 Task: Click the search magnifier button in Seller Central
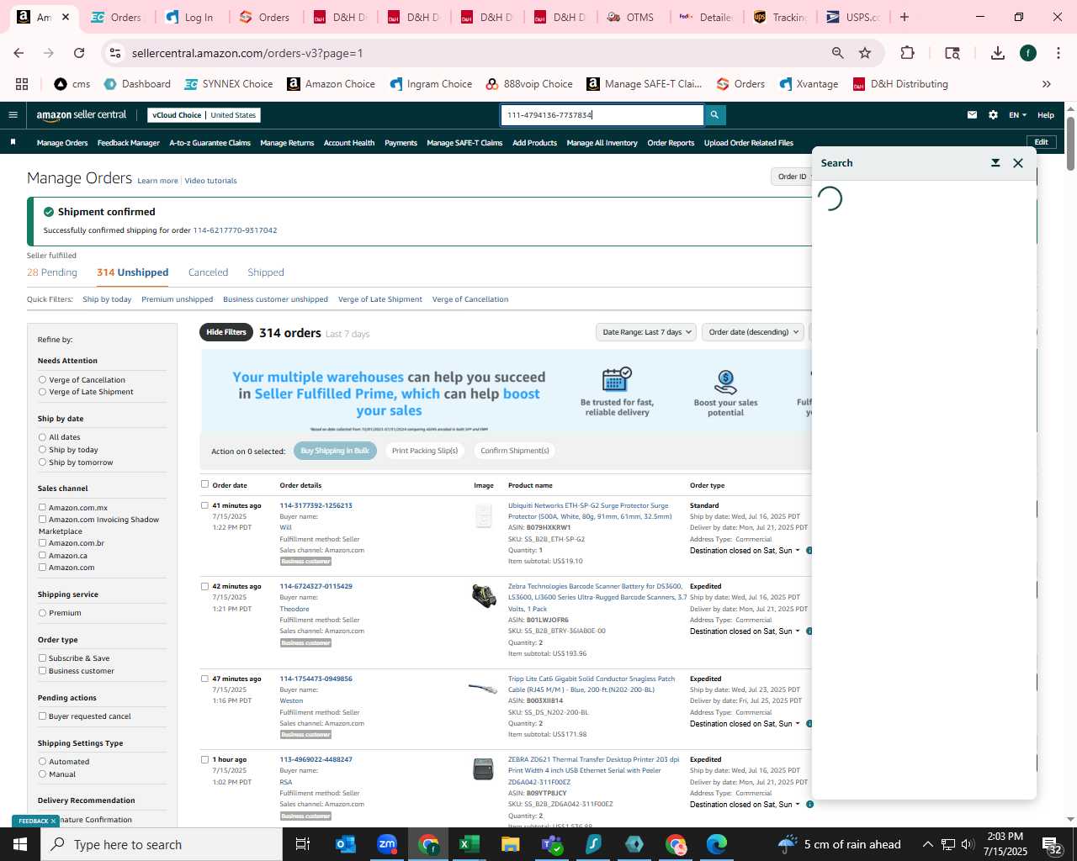[714, 115]
